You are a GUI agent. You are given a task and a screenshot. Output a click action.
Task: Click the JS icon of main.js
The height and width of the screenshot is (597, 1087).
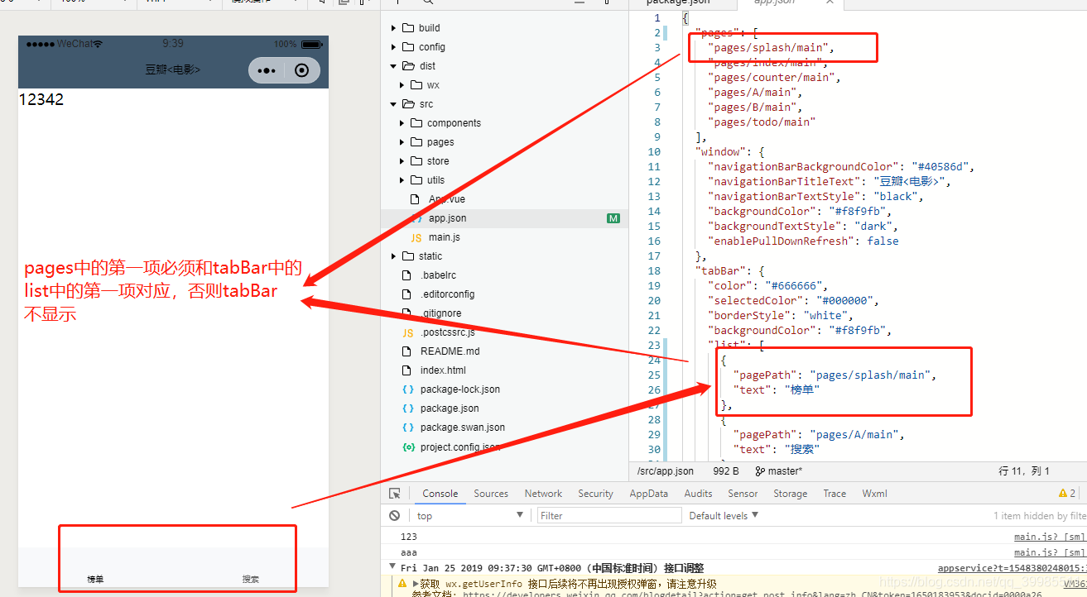416,237
